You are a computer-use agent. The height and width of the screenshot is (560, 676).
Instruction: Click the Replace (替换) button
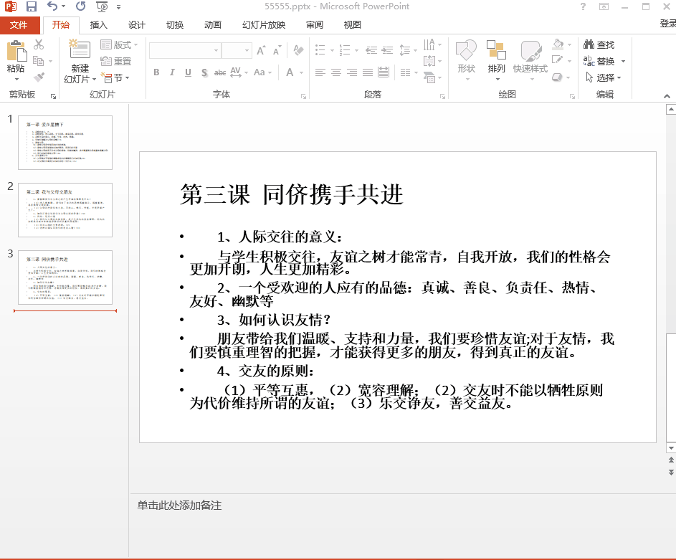[x=604, y=61]
